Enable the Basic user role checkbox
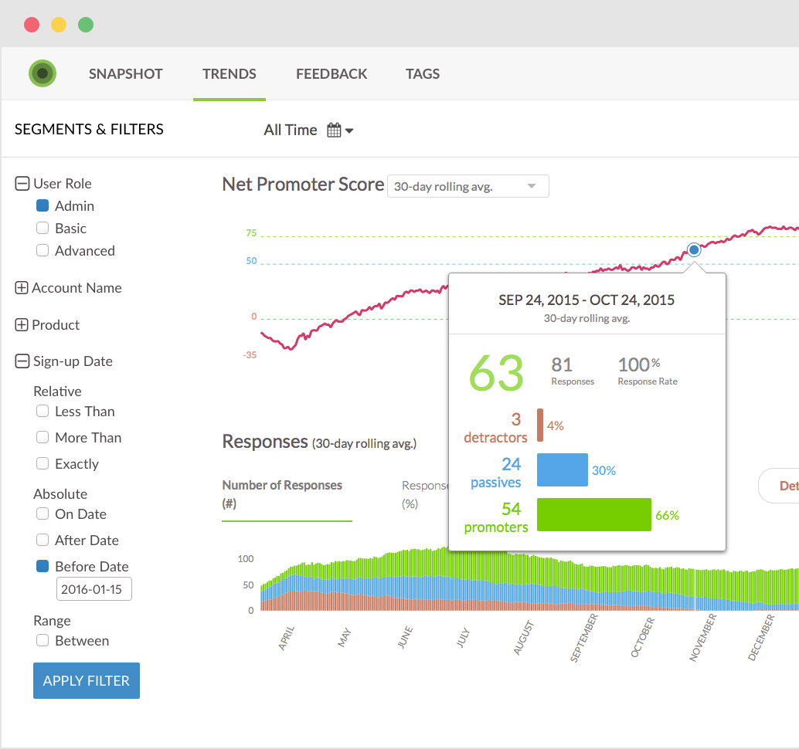The height and width of the screenshot is (749, 799). click(x=42, y=228)
